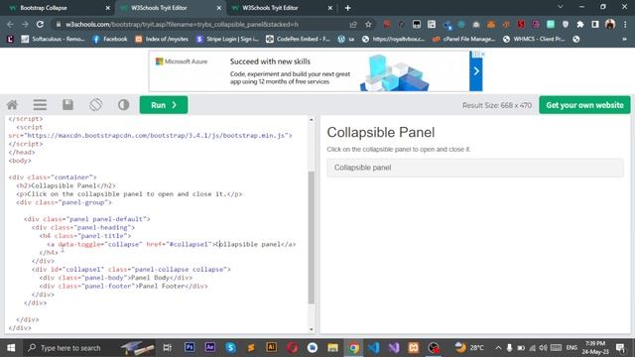This screenshot has height=357, width=635.
Task: Click the Microsoft Azure ad arrow
Action: pyautogui.click(x=476, y=71)
